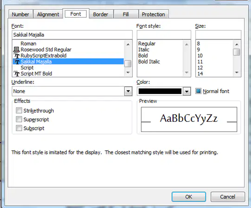Switch to the Border tab
This screenshot has width=251, height=208.
(101, 14)
